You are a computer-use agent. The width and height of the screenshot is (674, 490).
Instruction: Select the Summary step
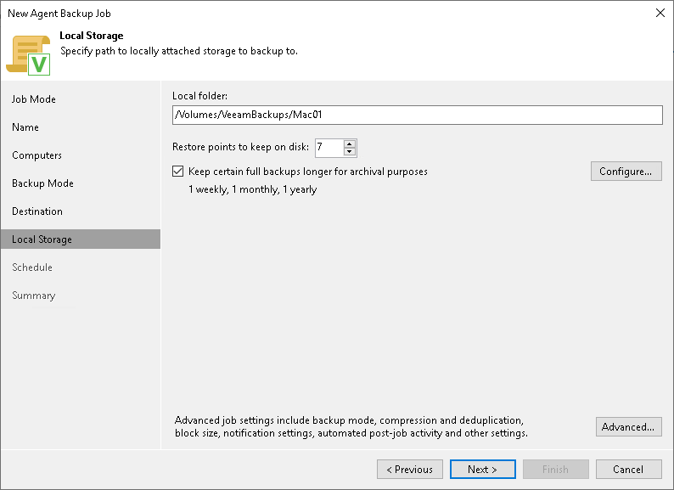click(33, 296)
